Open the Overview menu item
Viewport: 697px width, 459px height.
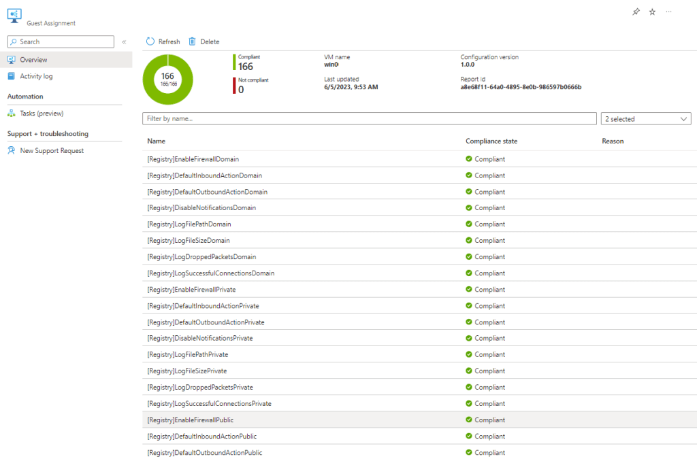point(33,60)
